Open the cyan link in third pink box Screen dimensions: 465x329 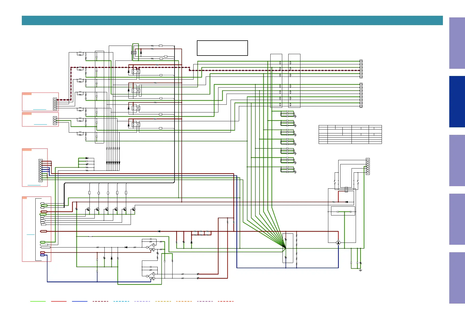[34, 185]
